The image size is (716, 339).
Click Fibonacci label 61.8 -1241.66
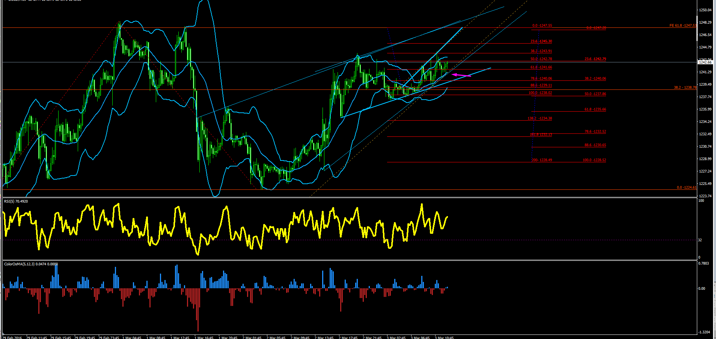pos(541,67)
